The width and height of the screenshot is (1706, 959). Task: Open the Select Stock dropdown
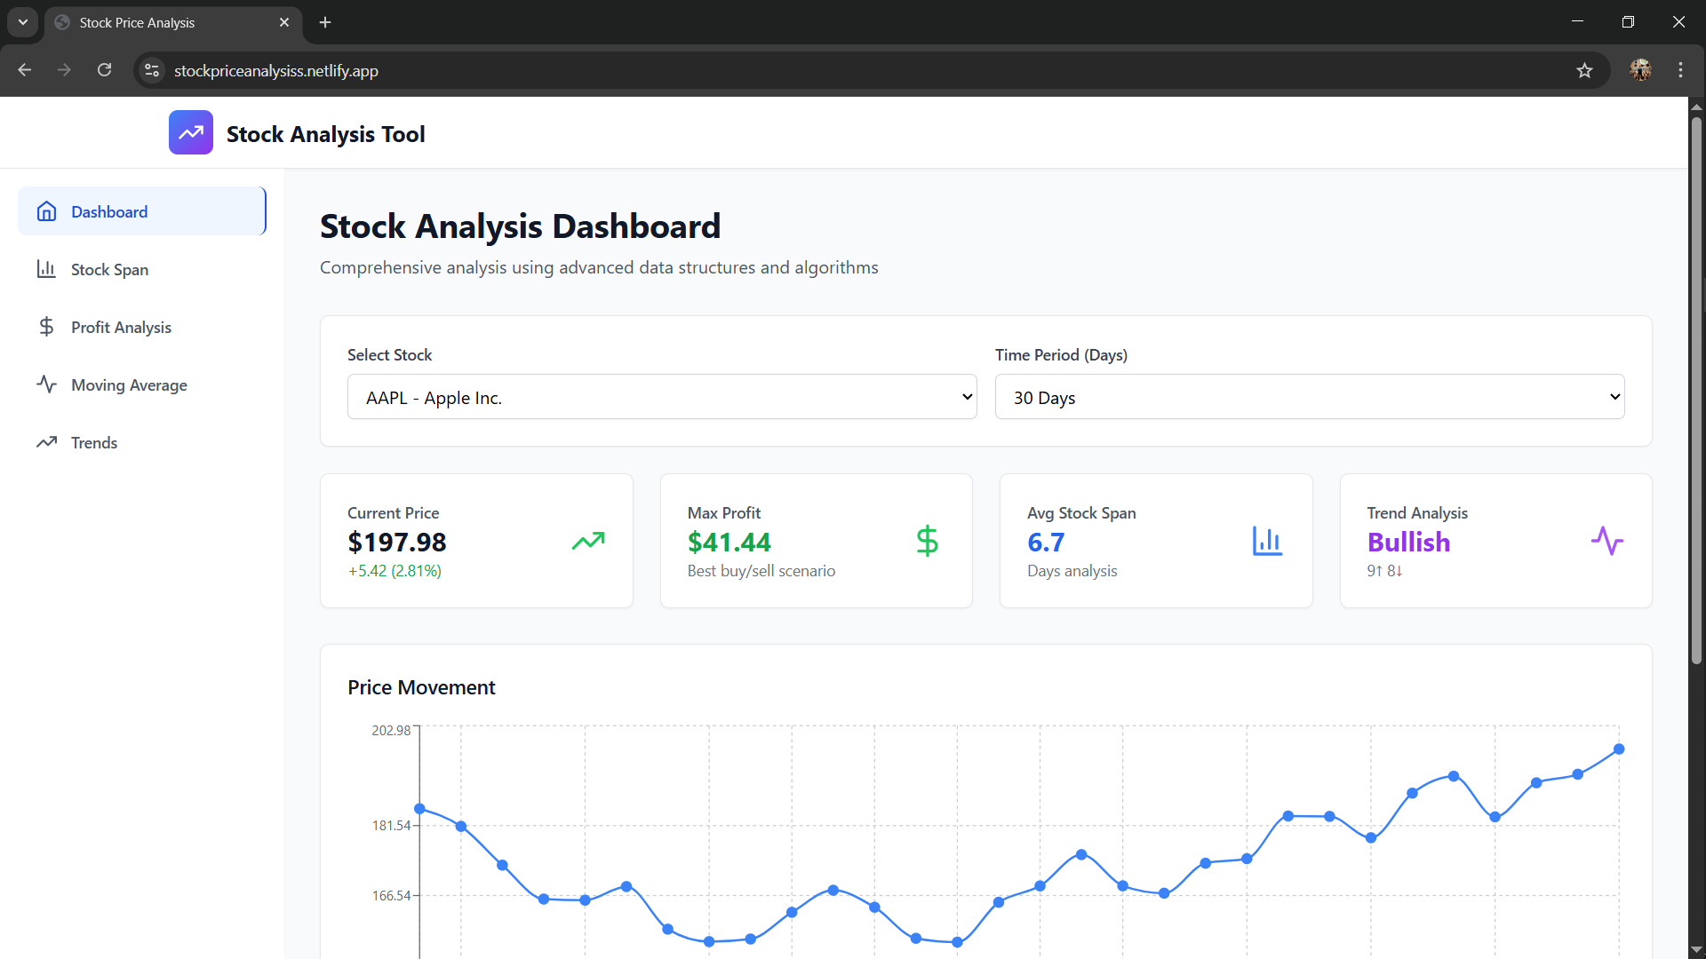(x=661, y=397)
